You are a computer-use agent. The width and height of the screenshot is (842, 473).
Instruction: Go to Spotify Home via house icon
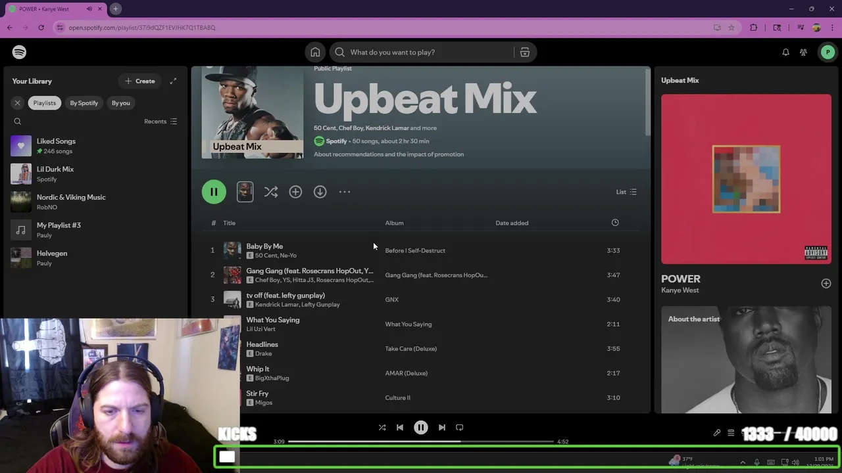click(x=315, y=52)
